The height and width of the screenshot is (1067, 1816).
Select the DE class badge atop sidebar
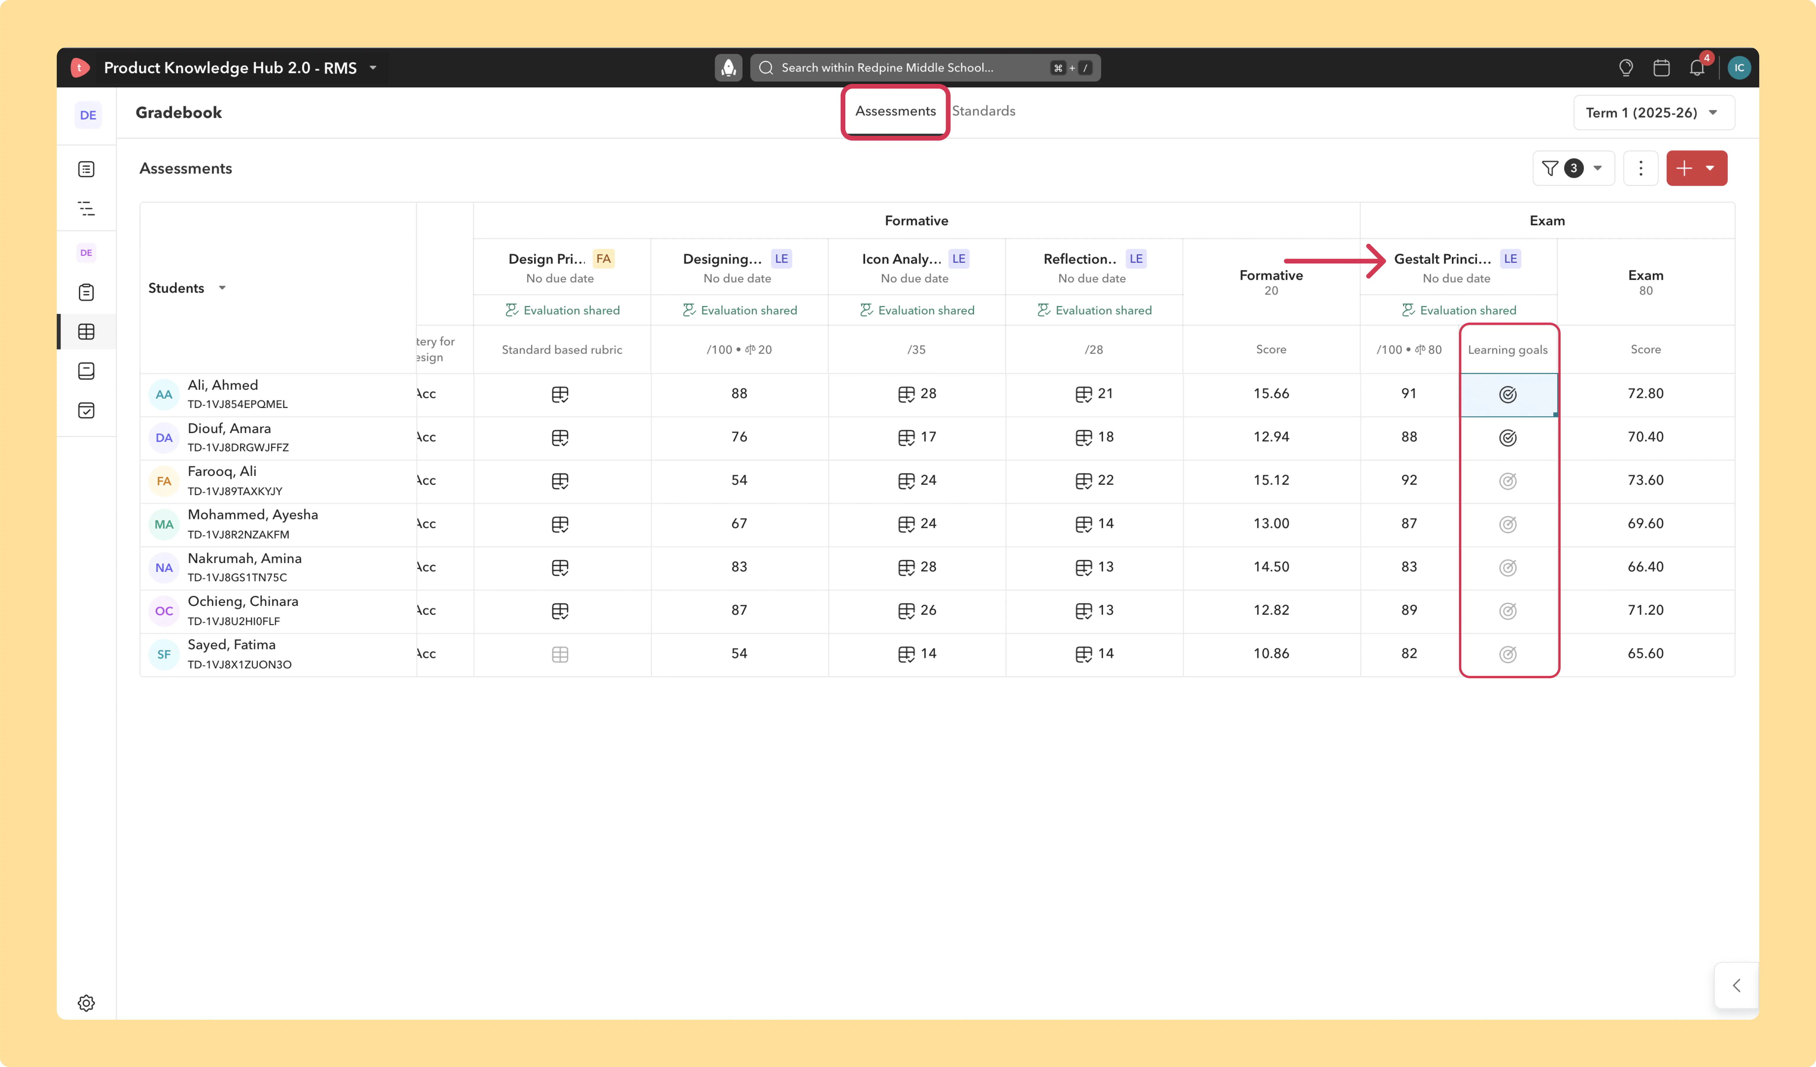(x=88, y=115)
